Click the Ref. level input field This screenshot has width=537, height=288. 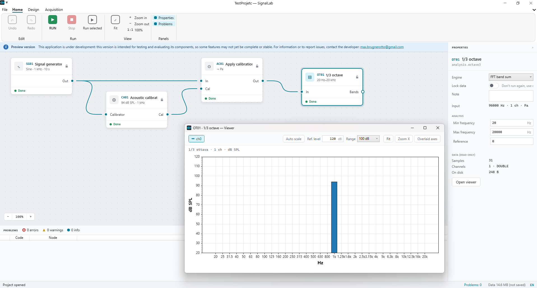point(333,139)
